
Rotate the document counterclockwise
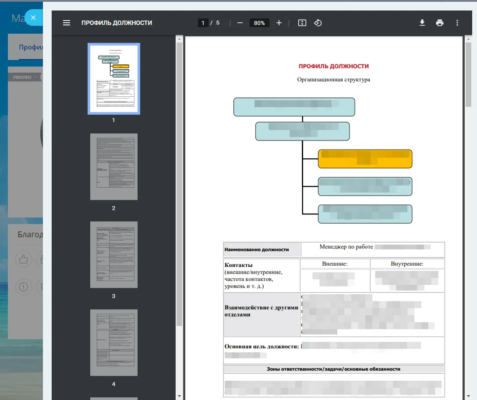(318, 23)
